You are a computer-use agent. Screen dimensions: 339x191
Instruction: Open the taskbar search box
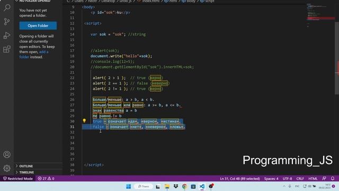coord(144,186)
